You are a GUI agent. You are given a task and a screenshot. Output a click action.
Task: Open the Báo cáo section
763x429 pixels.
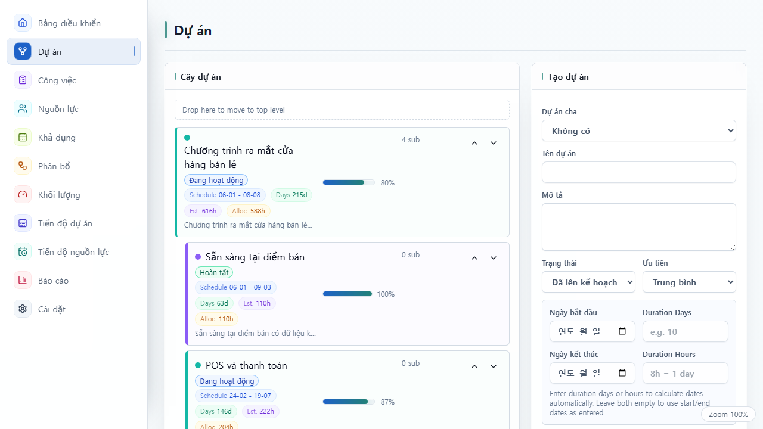(74, 281)
